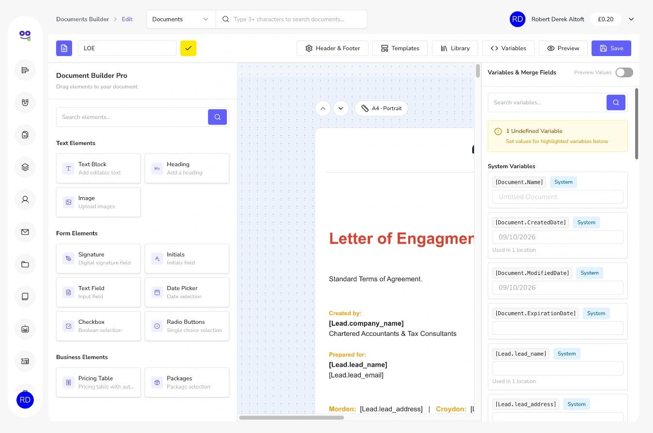Select the Image upload element
This screenshot has height=433, width=653.
point(98,202)
